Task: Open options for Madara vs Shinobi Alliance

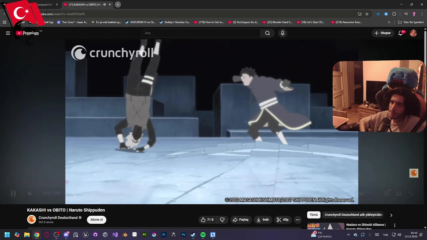Action: pyautogui.click(x=395, y=226)
